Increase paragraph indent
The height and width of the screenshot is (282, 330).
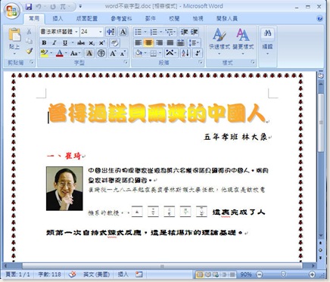point(195,32)
